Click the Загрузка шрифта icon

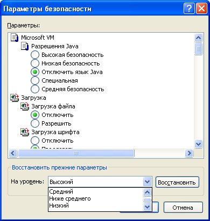tap(25, 132)
